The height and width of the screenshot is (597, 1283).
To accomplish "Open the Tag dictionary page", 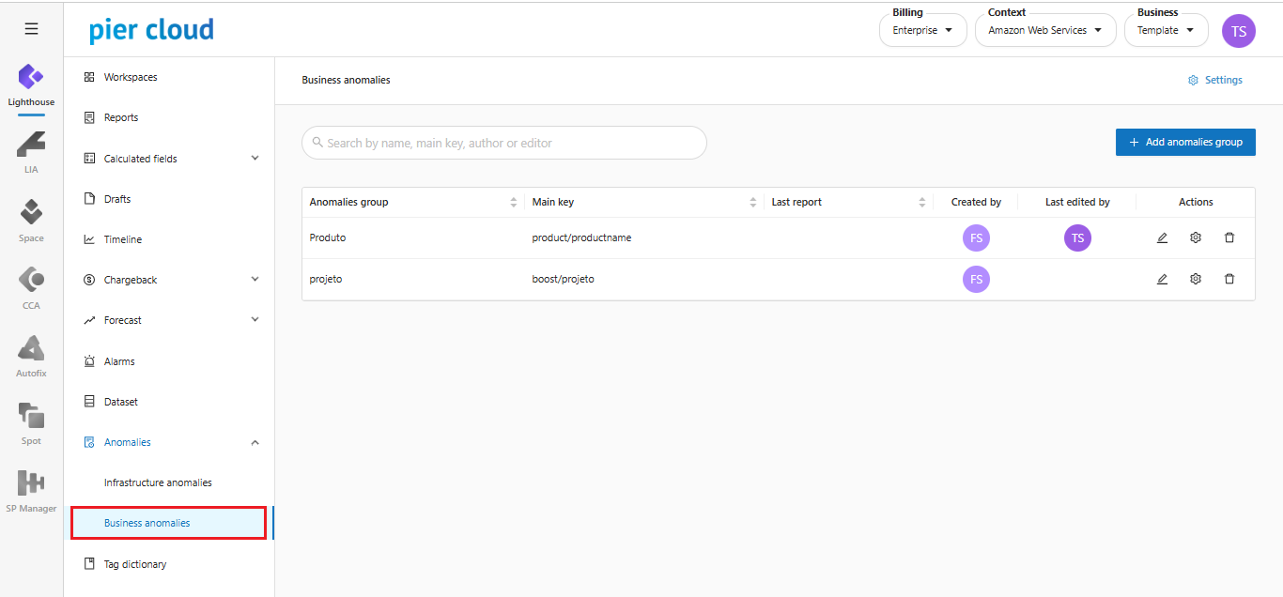I will [135, 564].
